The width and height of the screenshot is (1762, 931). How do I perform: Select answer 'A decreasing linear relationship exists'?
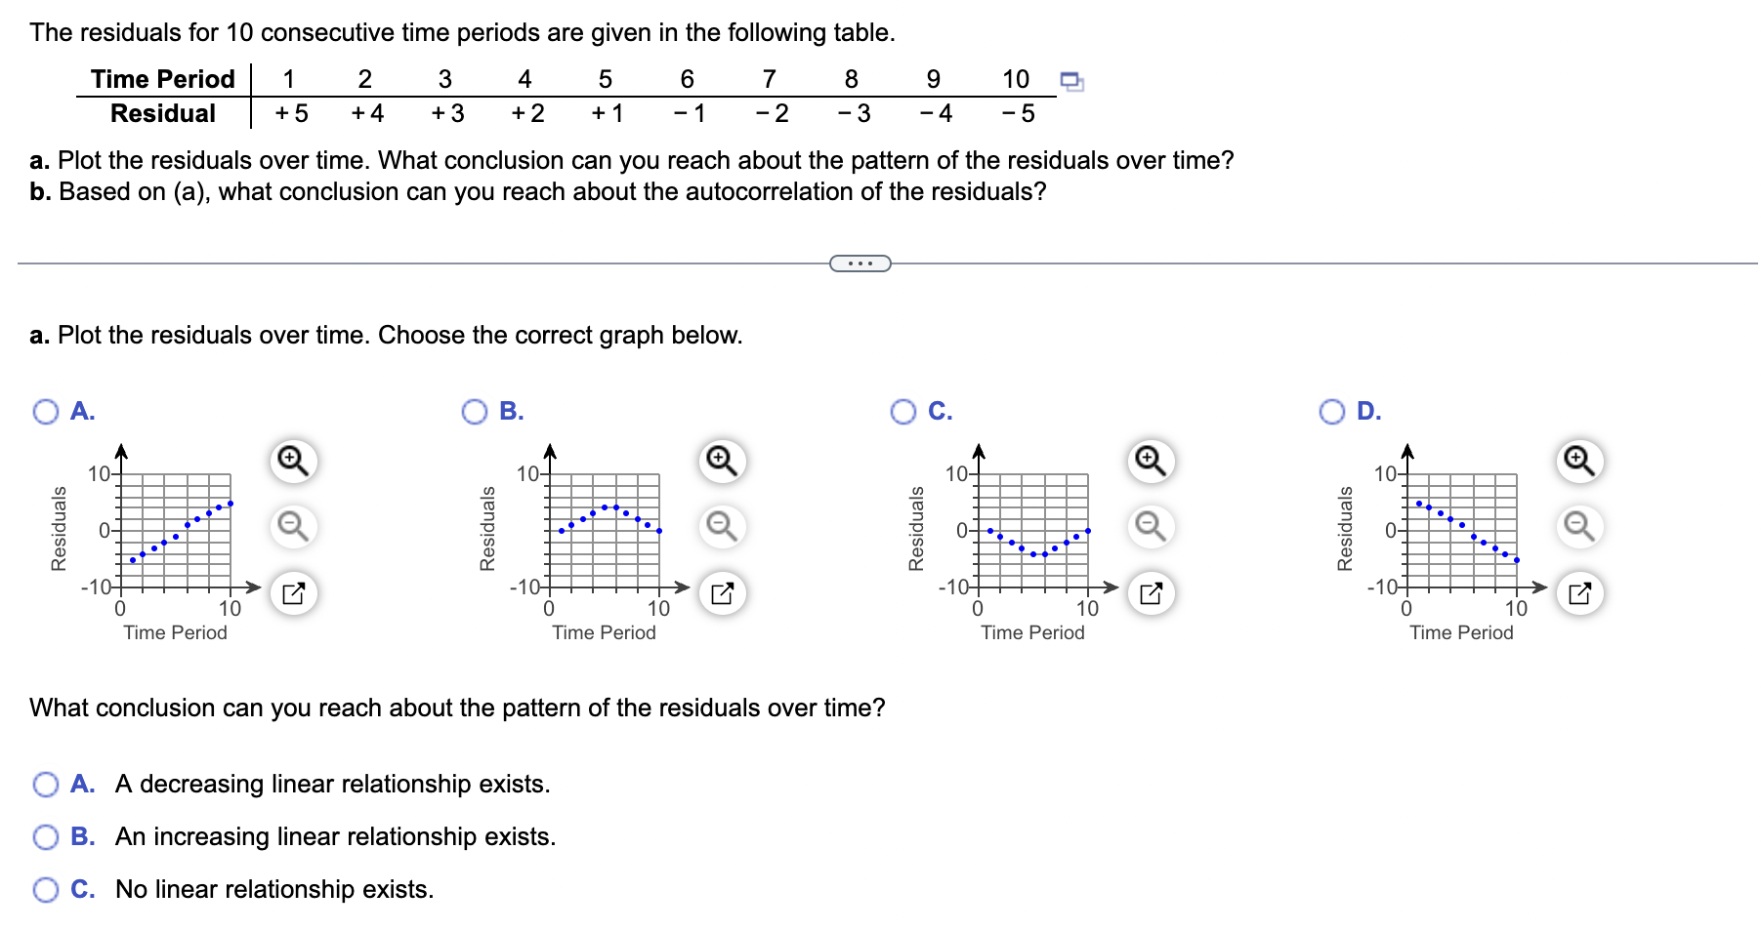[45, 784]
